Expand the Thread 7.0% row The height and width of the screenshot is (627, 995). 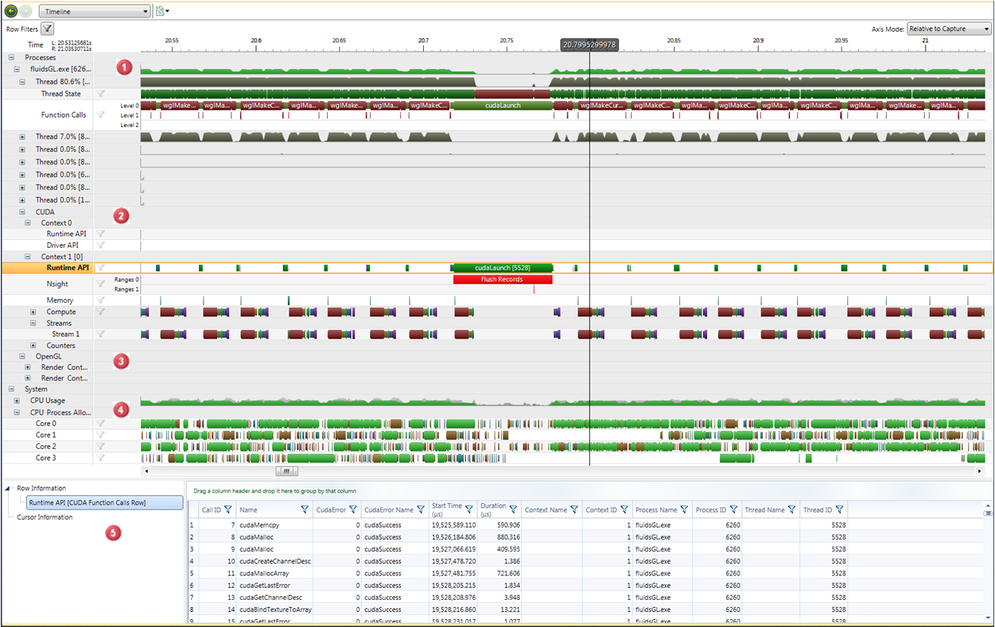[x=22, y=137]
